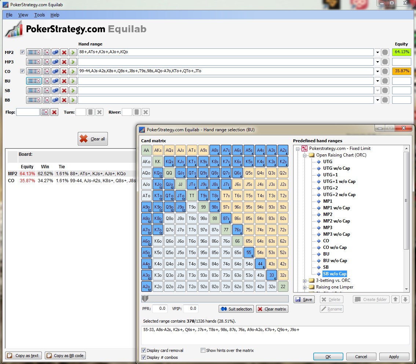
Task: Toggle AA cell in card matrix
Action: 146,150
